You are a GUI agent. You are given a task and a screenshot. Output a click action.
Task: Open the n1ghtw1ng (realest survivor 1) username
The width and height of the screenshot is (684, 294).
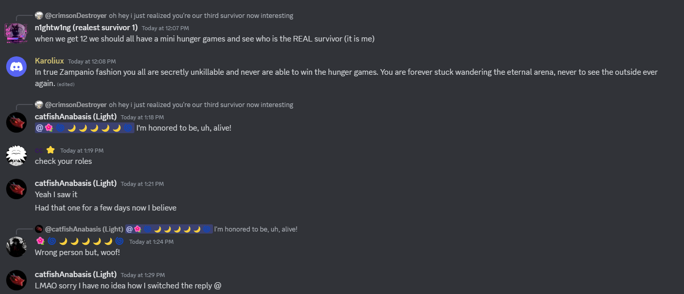pyautogui.click(x=86, y=28)
